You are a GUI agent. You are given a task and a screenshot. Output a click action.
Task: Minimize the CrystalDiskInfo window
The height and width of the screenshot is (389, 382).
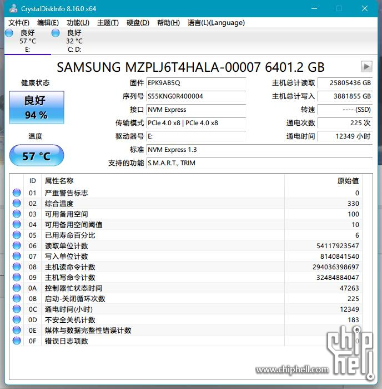coord(314,9)
